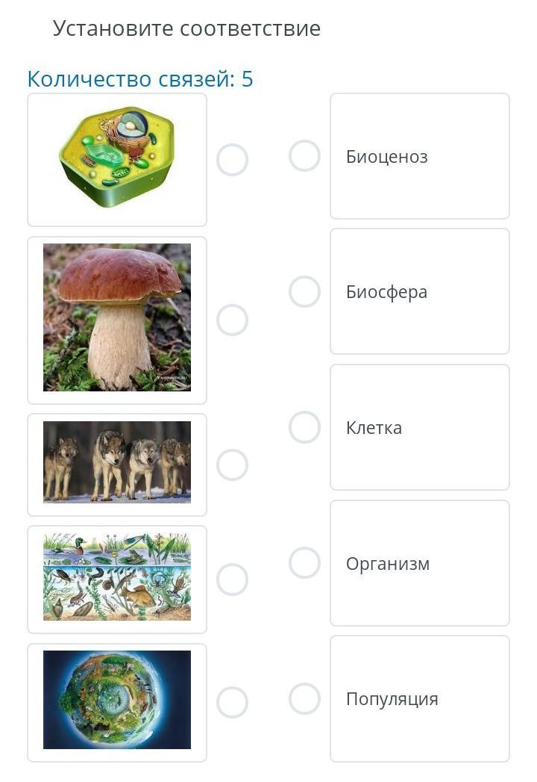The image size is (537, 782).
Task: Select the connector circle beside the wolves photo
Action: pos(232,465)
